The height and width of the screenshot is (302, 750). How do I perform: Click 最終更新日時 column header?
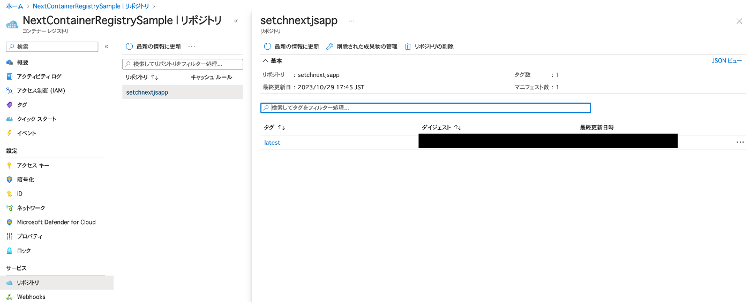pos(597,128)
